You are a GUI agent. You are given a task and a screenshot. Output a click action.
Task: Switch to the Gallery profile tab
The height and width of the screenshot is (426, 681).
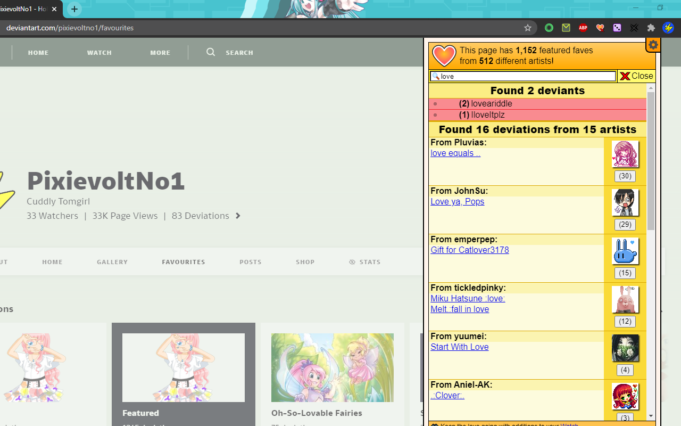[x=112, y=262]
